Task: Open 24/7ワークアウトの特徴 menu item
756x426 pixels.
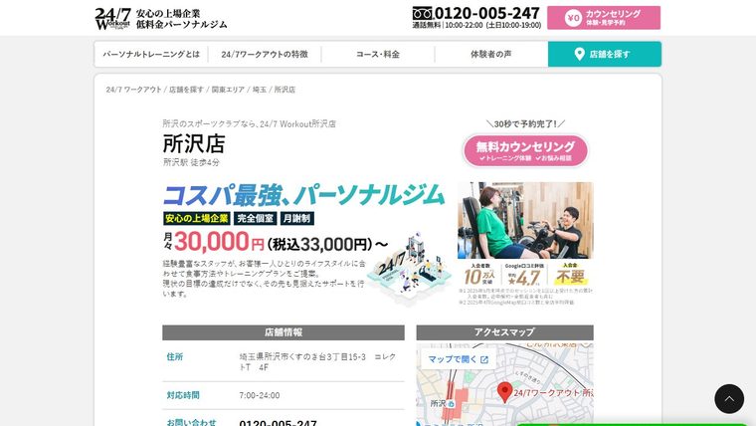Action: pyautogui.click(x=265, y=54)
